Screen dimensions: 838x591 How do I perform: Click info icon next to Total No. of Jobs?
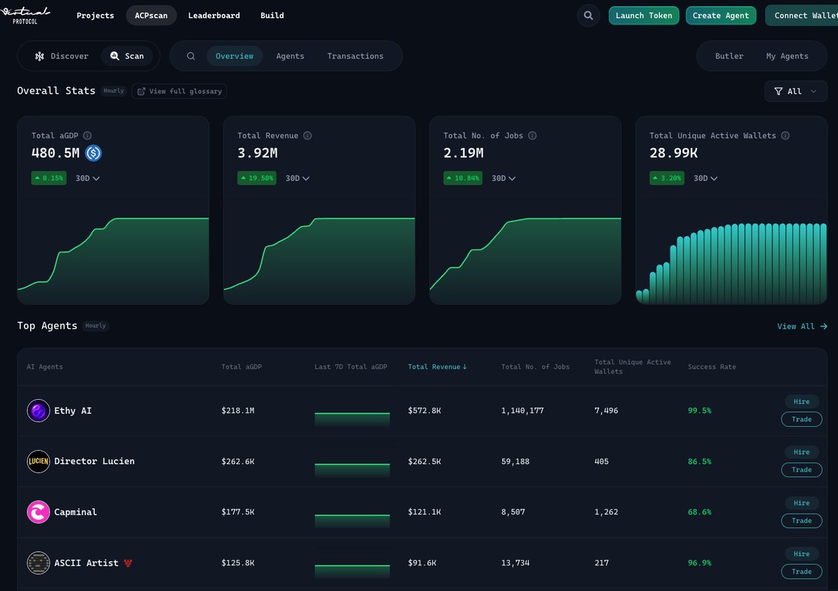pyautogui.click(x=532, y=135)
